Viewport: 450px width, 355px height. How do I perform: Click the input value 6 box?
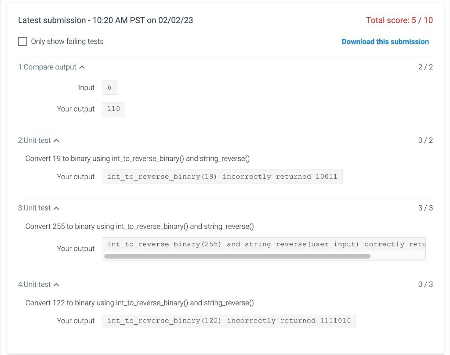point(109,87)
